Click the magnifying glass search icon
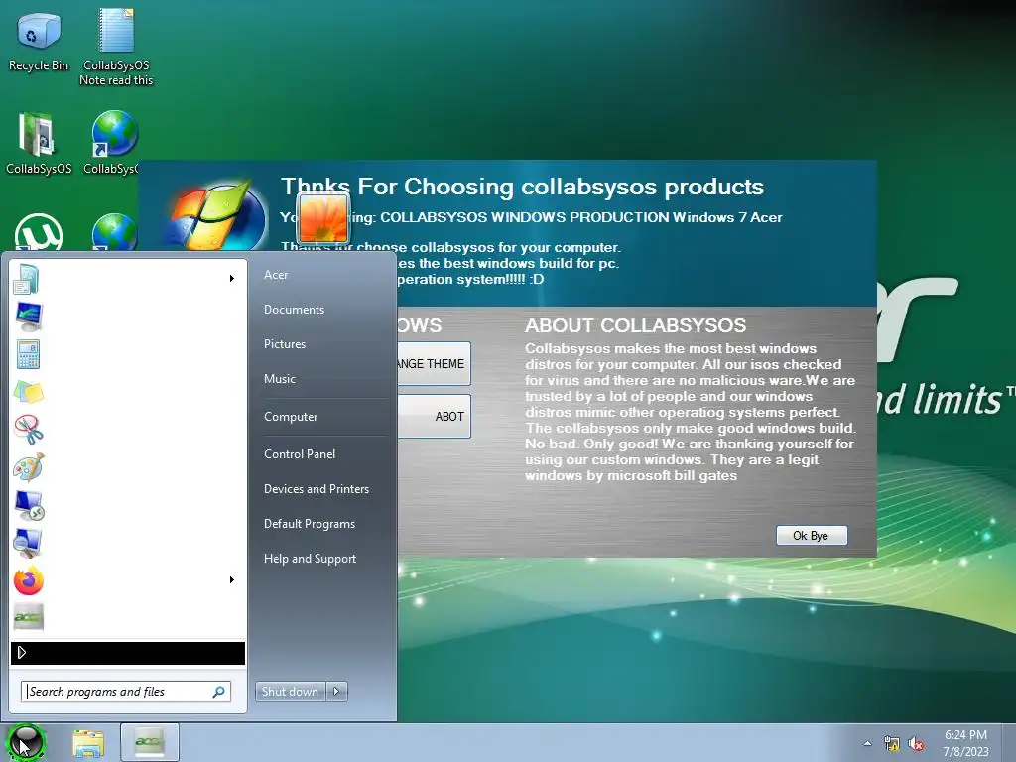The width and height of the screenshot is (1016, 762). point(219,692)
